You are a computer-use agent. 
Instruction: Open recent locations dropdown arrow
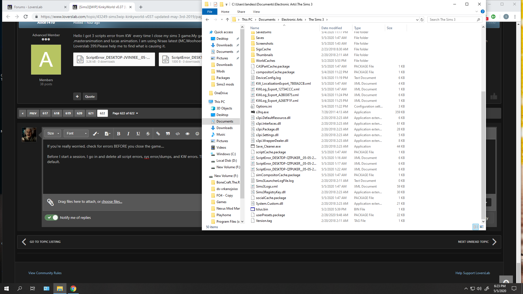[222, 20]
